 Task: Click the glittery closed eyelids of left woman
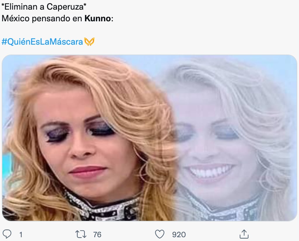[x=80, y=132]
